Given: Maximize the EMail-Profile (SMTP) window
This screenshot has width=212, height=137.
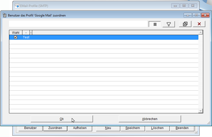Looking at the screenshot, I should click(184, 6).
